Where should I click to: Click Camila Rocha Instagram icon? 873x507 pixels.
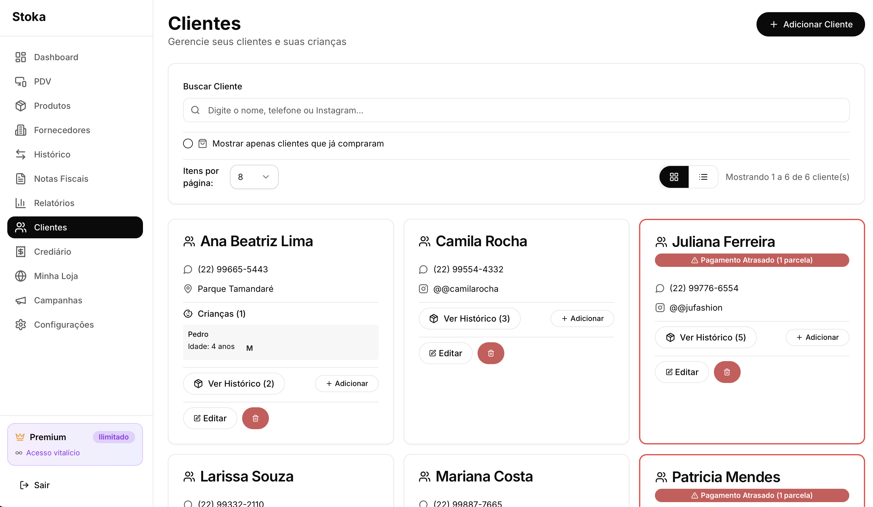pos(423,289)
